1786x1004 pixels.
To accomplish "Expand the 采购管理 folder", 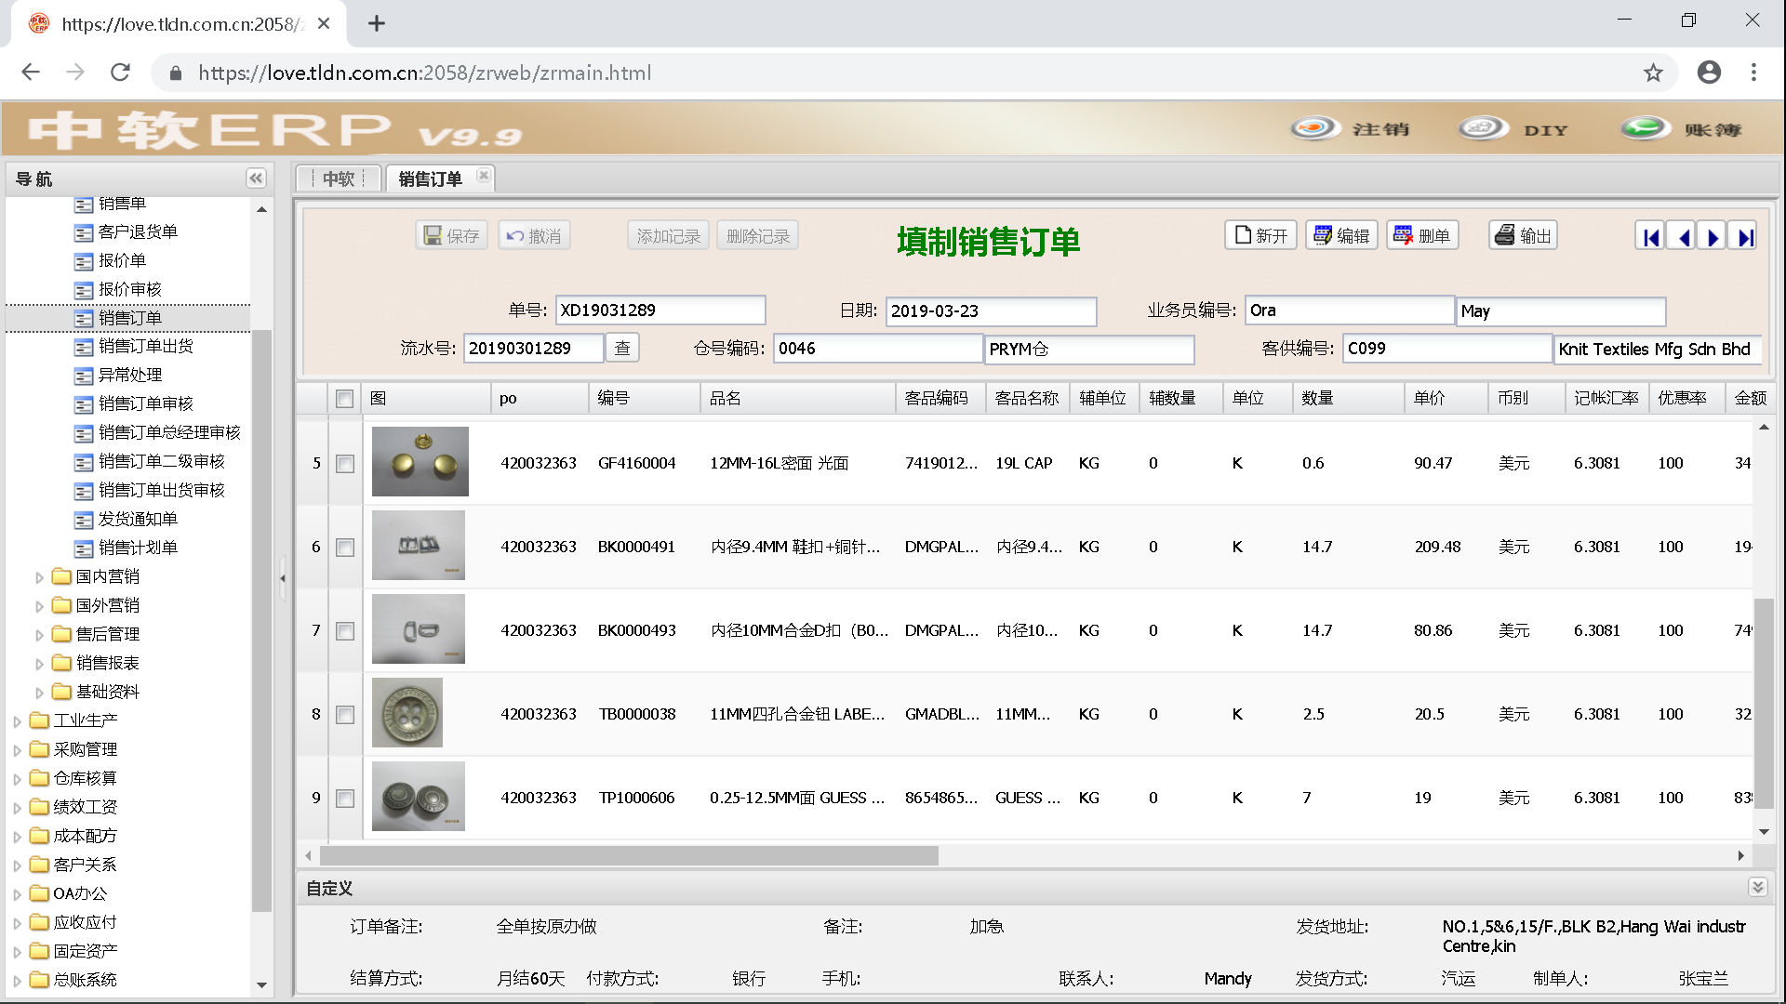I will coord(17,750).
